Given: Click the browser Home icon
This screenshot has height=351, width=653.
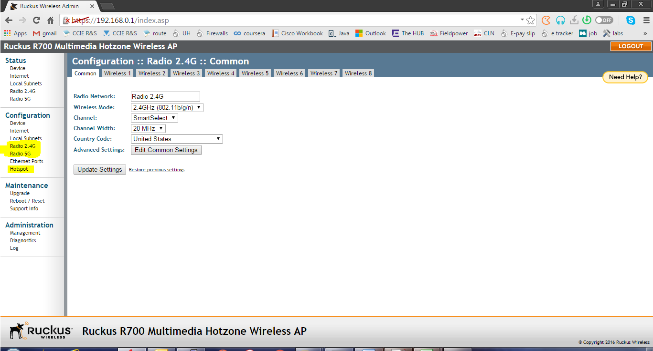Looking at the screenshot, I should 51,20.
